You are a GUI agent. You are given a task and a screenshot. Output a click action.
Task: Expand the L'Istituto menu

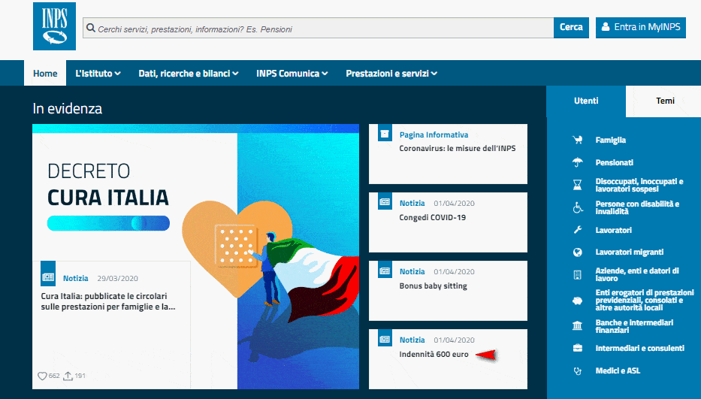coord(98,74)
